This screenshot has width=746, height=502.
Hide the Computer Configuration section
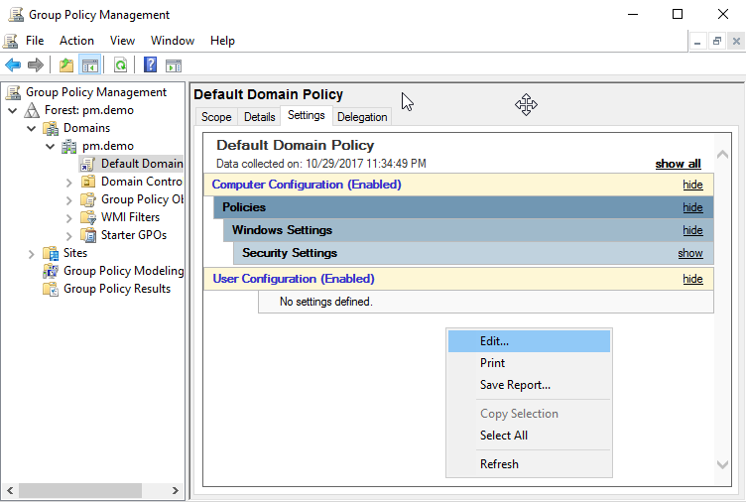692,185
